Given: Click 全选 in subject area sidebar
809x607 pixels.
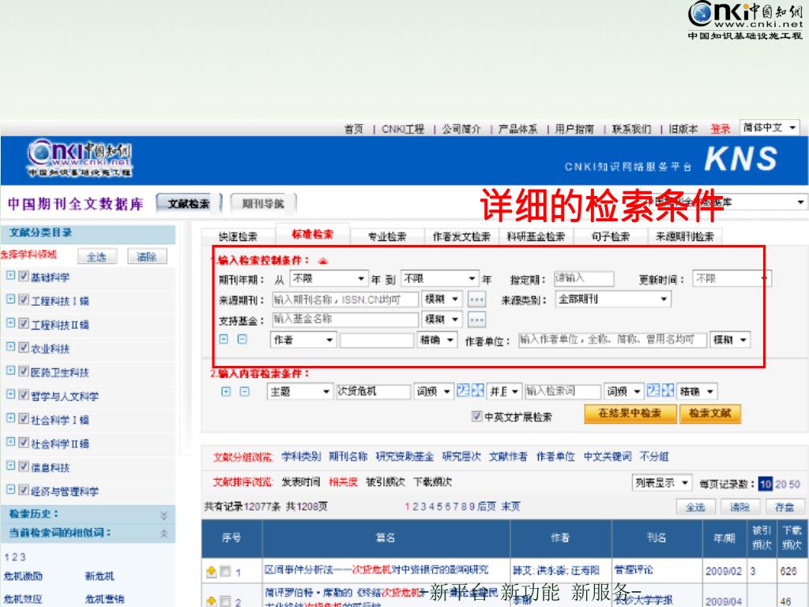Looking at the screenshot, I should tap(97, 257).
